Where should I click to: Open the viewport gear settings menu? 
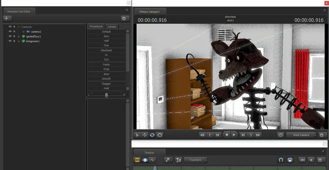point(322,135)
